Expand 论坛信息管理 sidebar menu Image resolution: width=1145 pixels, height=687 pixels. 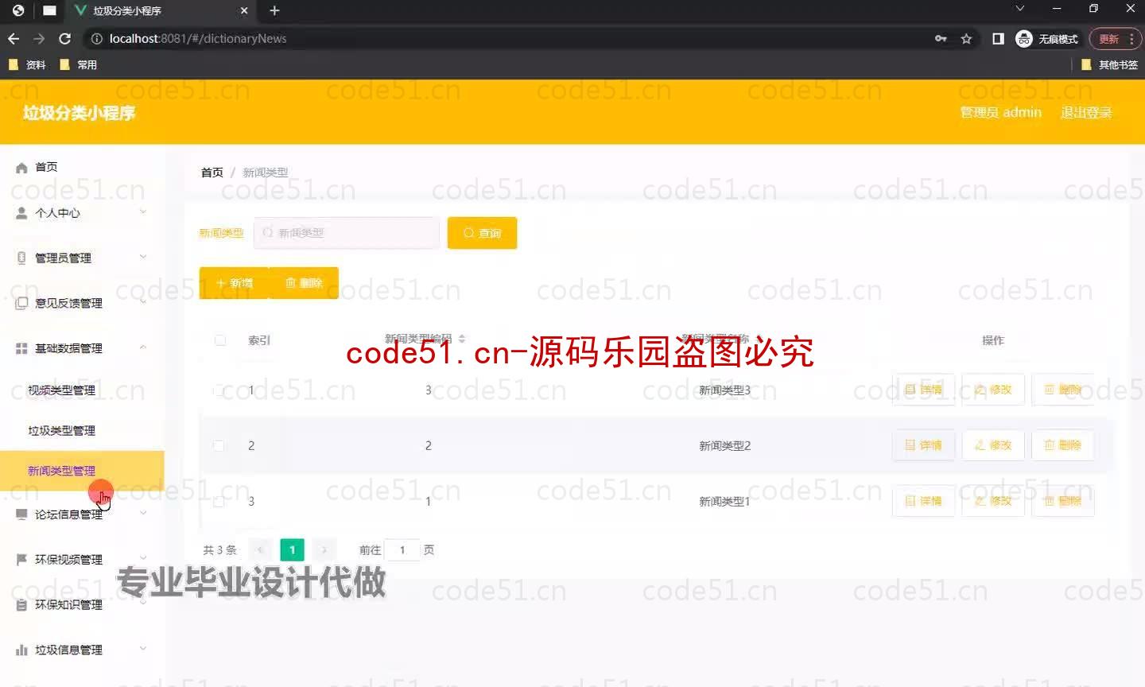(x=83, y=514)
